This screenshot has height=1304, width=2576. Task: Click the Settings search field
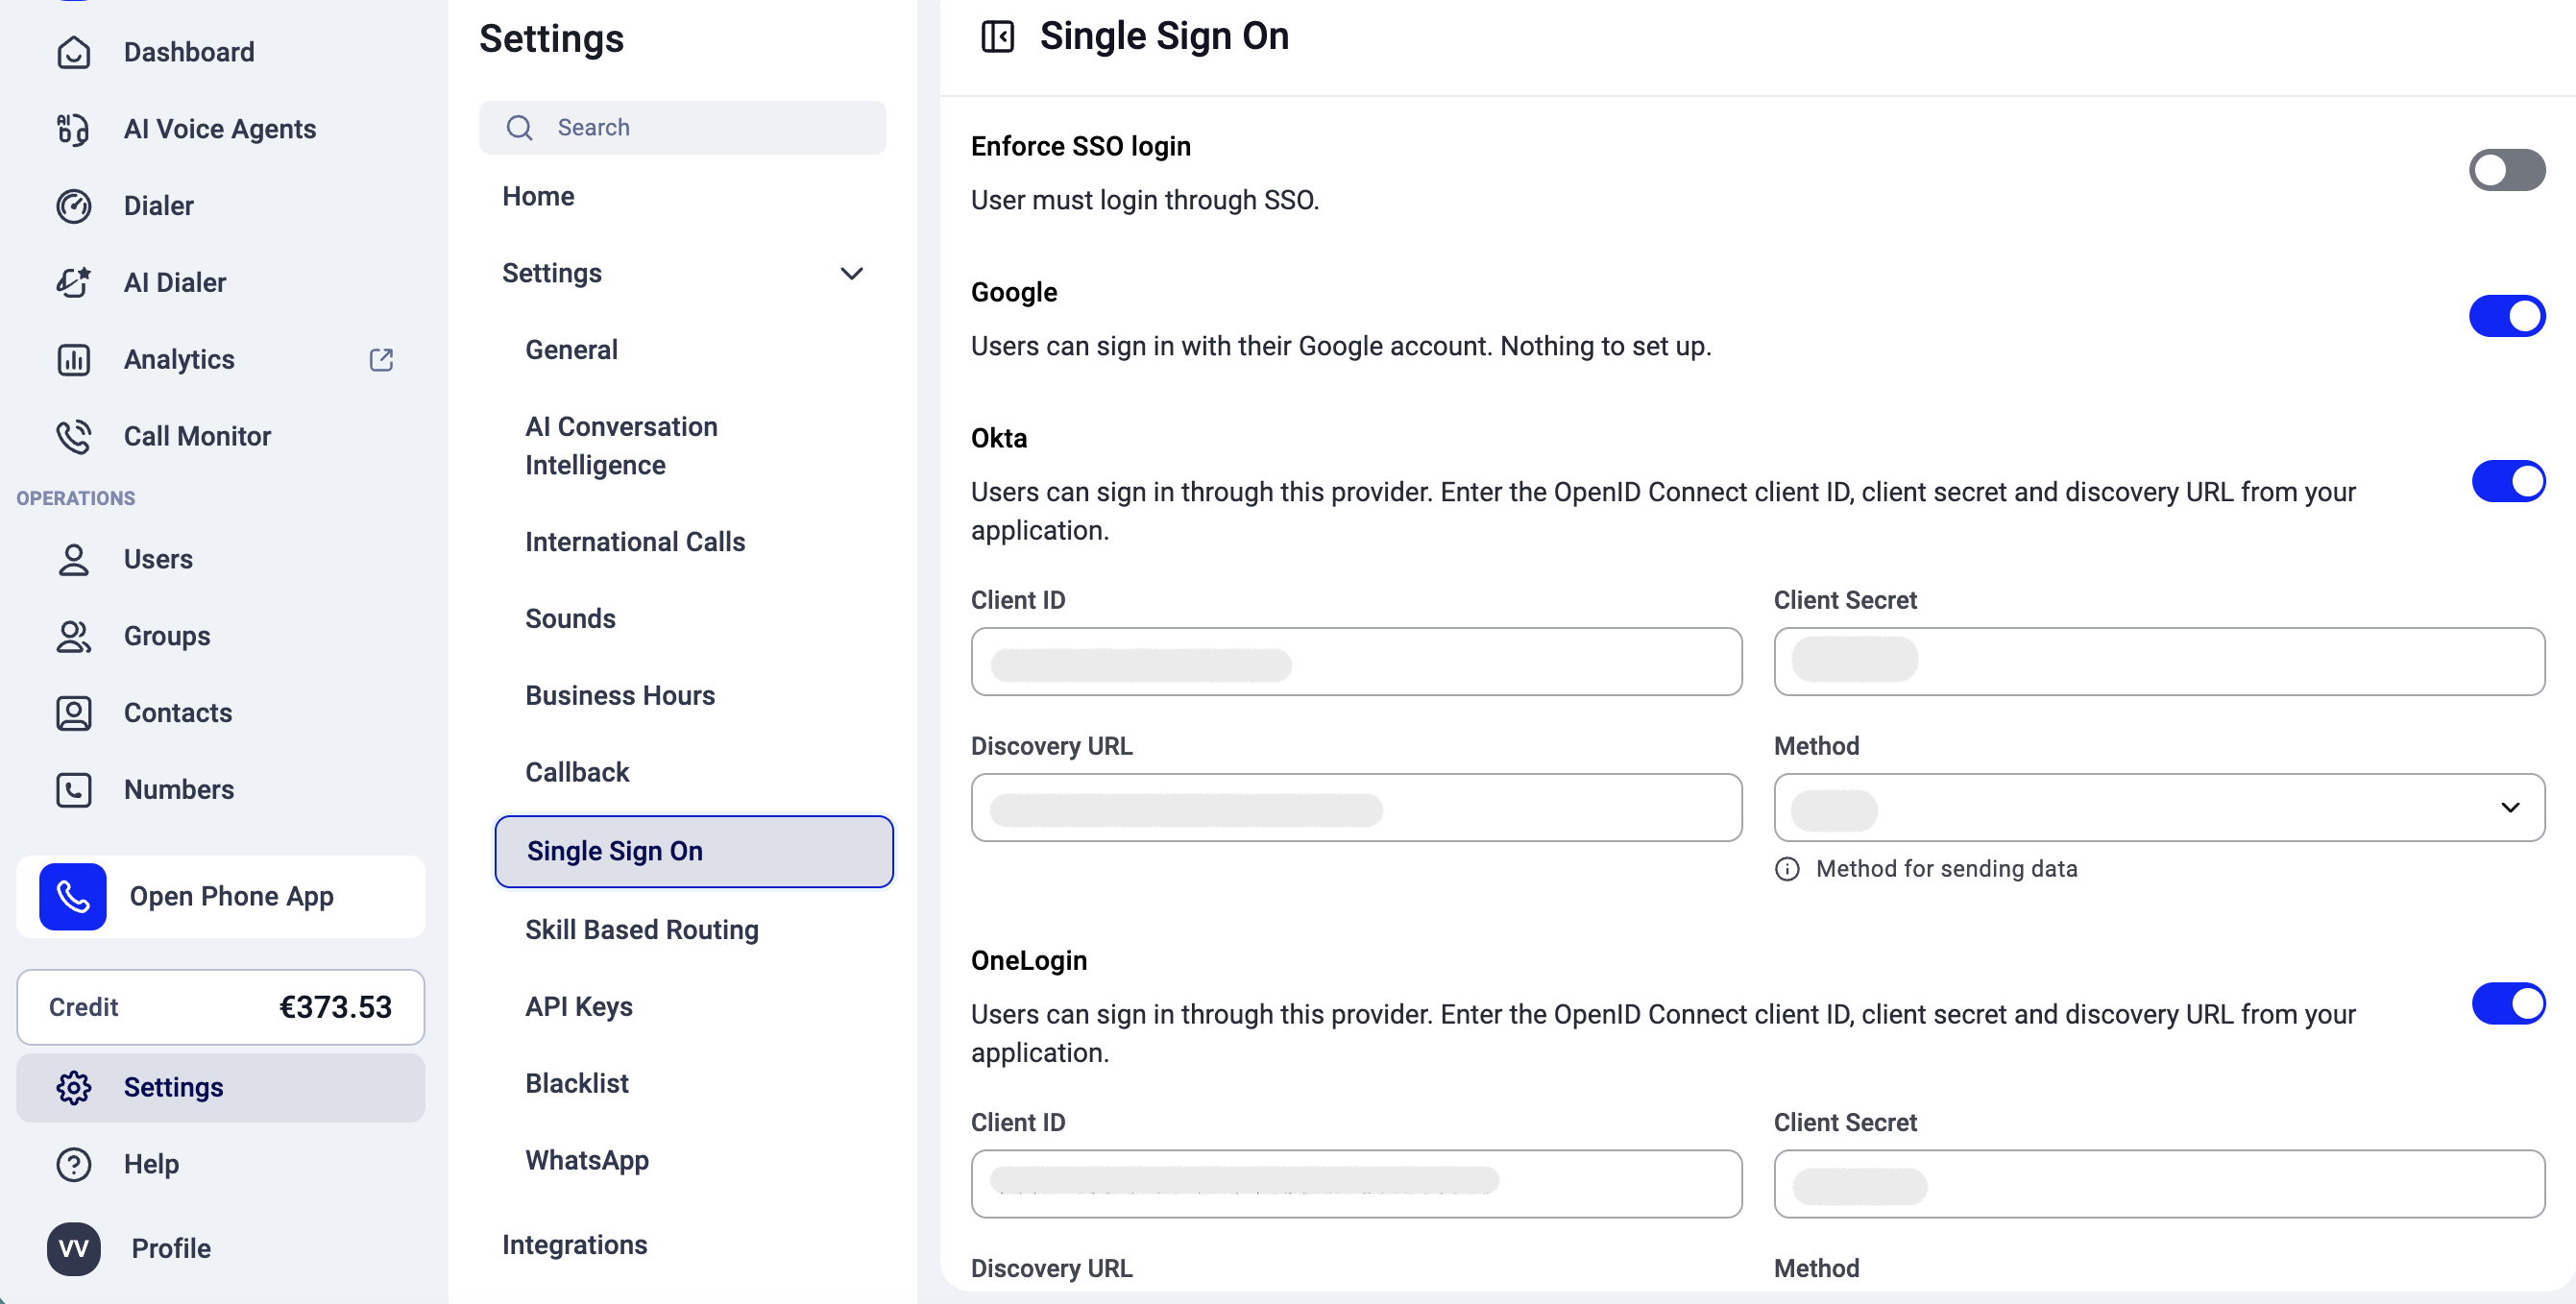pos(683,128)
